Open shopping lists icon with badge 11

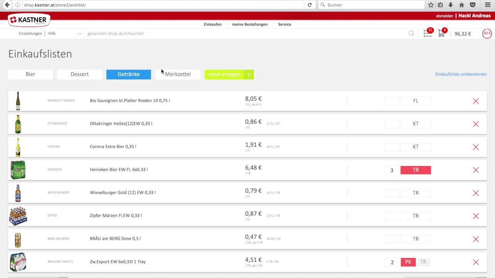[x=428, y=33]
